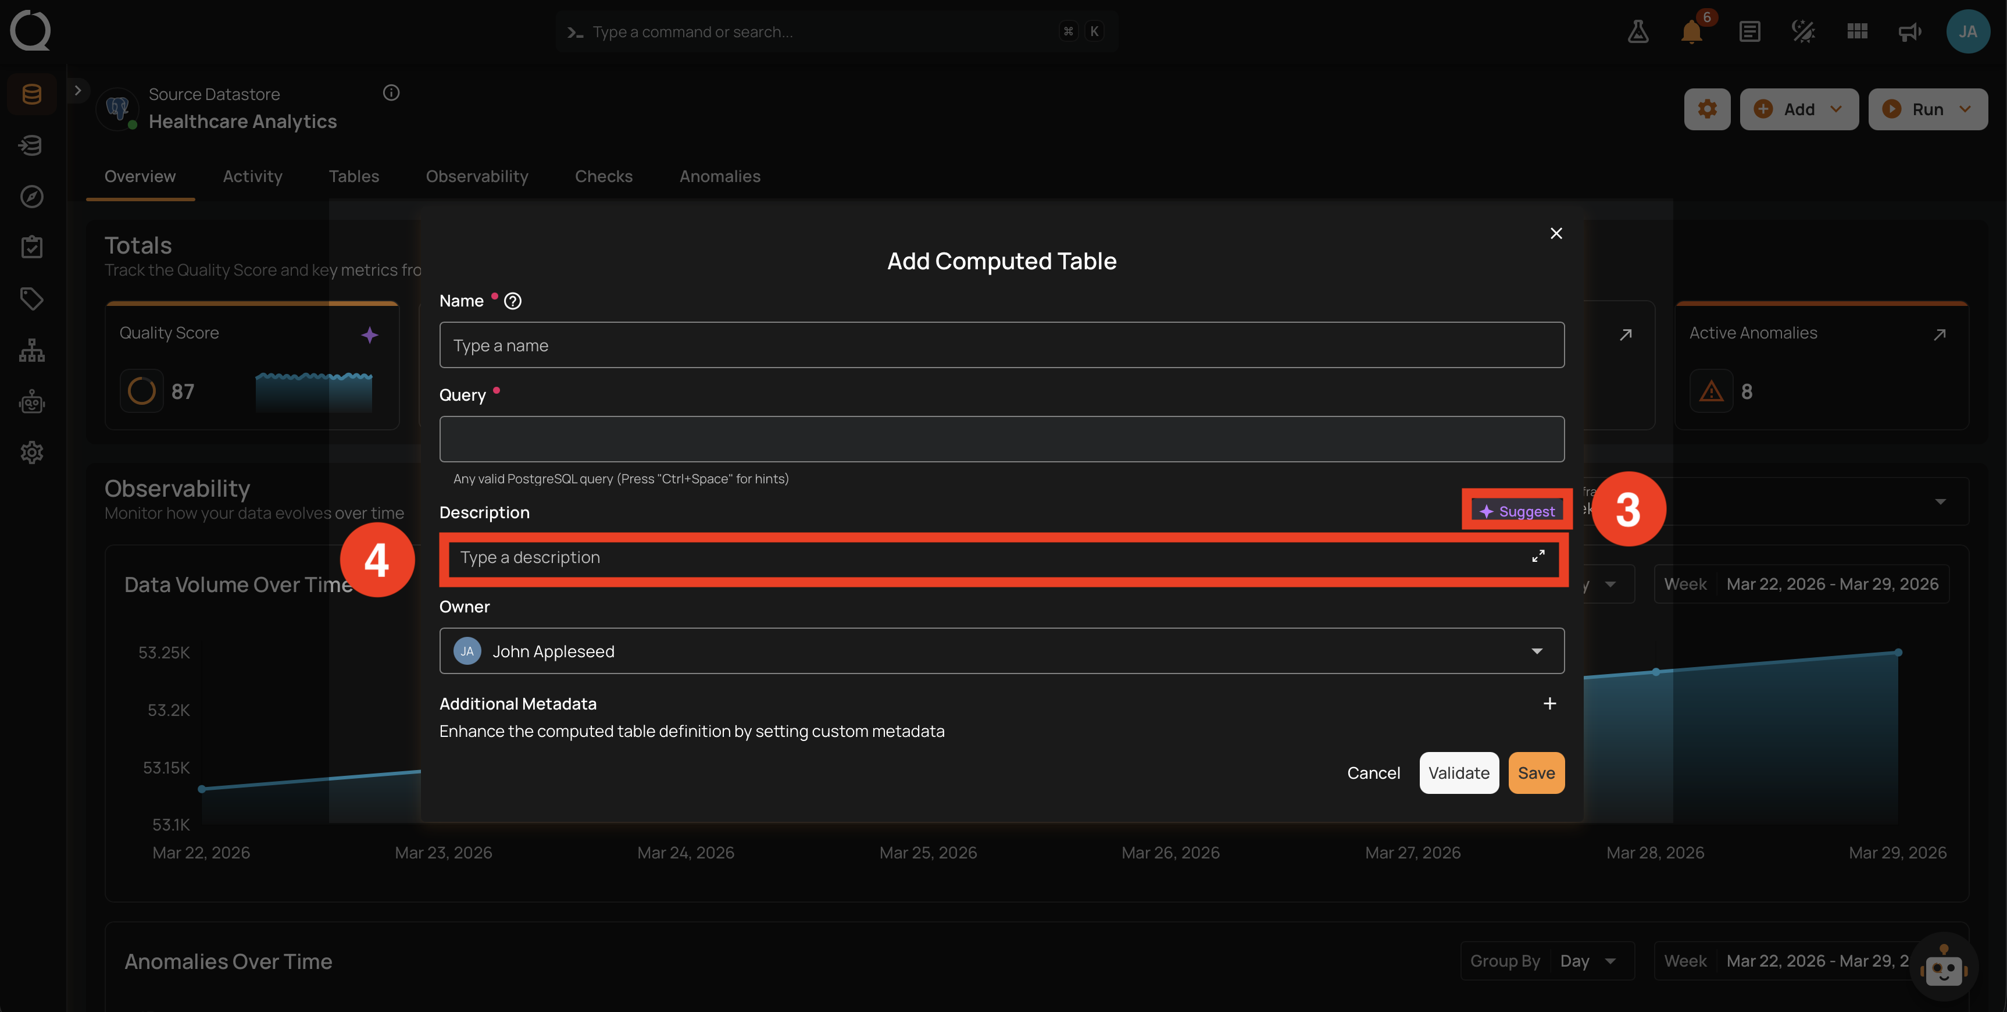Open the JA user avatar menu
2007x1012 pixels.
(x=1967, y=31)
